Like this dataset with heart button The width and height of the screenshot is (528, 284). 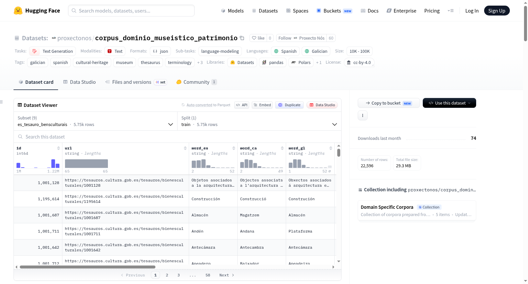(258, 38)
